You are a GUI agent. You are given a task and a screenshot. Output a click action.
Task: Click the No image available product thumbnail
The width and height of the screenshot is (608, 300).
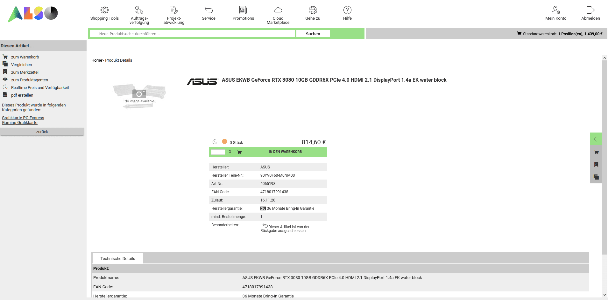139,96
